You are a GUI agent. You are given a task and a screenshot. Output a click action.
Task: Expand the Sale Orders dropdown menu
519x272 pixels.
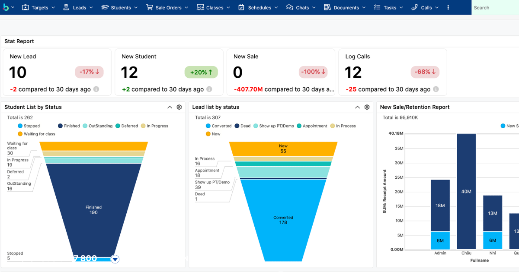167,7
